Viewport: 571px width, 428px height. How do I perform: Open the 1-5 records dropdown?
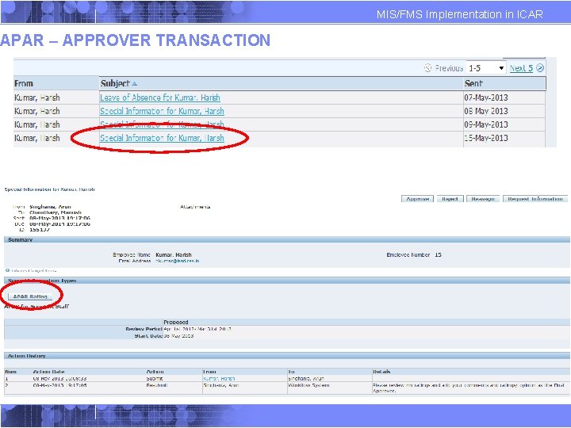pos(486,68)
